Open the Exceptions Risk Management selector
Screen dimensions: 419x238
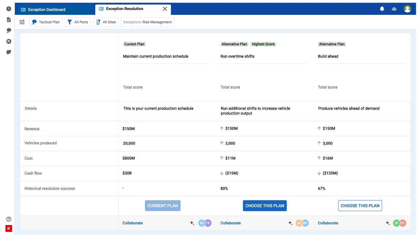tap(148, 22)
